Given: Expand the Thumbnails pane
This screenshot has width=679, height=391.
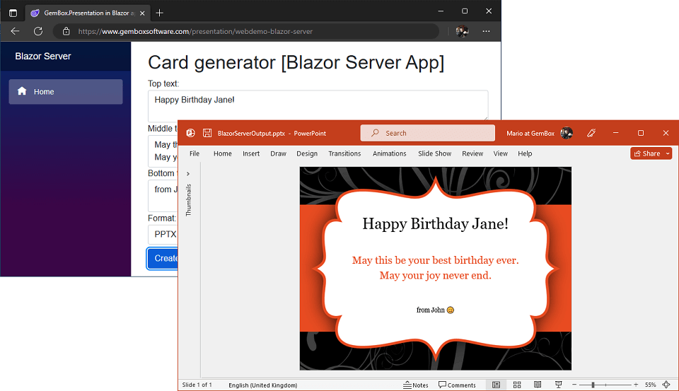Looking at the screenshot, I should [188, 174].
